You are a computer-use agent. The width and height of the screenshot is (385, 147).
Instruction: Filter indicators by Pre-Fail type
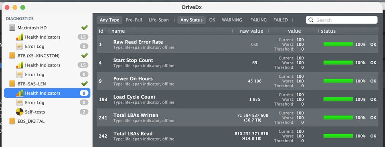[134, 20]
